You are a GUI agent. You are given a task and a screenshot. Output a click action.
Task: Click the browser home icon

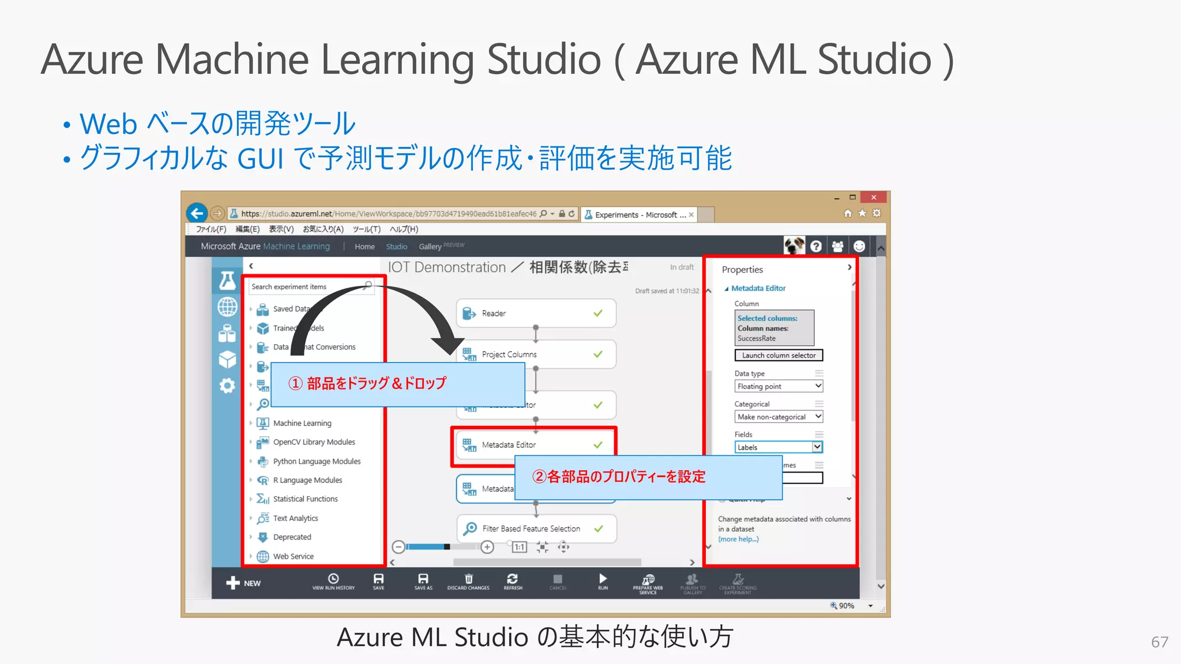[x=848, y=213]
